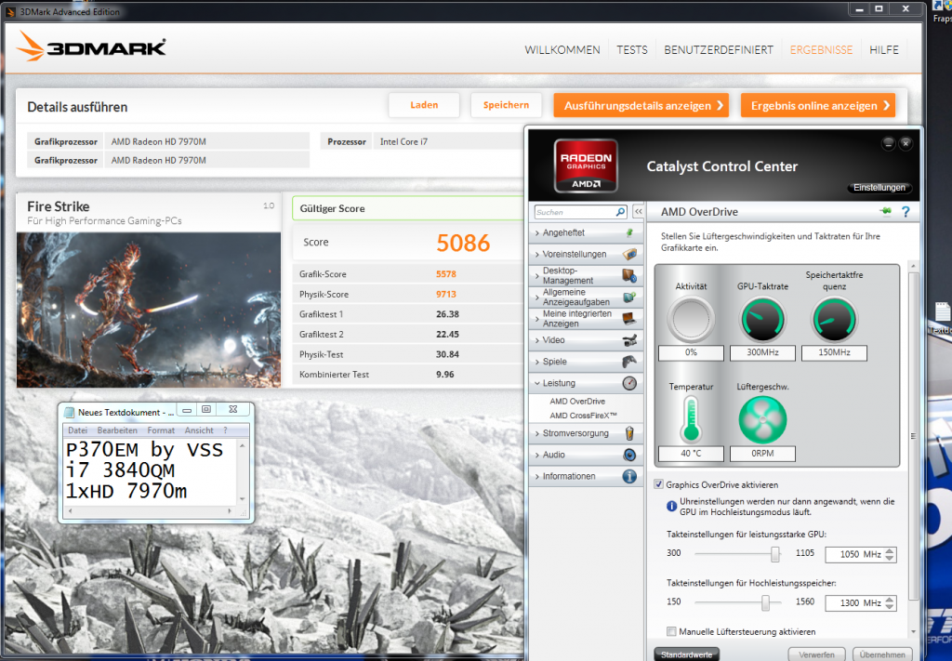Click the GPU-Taktrate gauge dial
952x661 pixels.
click(762, 320)
